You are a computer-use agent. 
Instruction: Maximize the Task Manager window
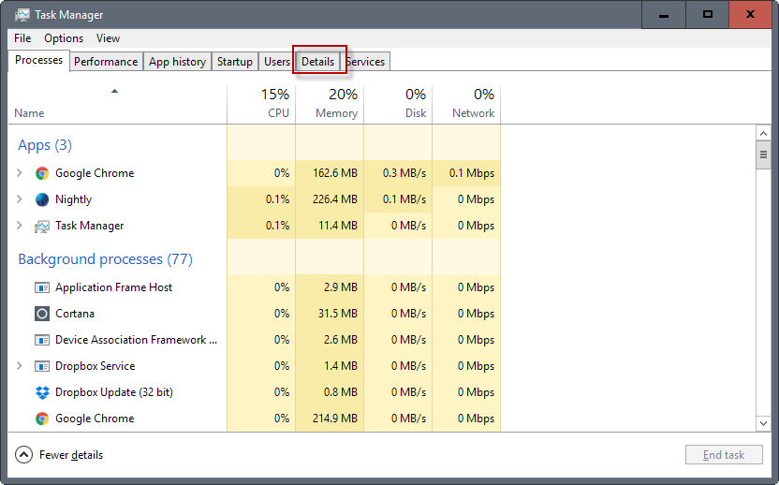click(708, 15)
